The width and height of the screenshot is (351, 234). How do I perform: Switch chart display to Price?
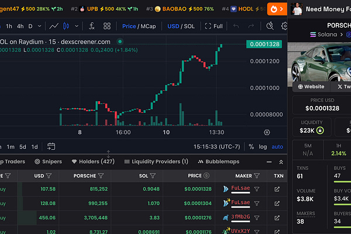129,26
